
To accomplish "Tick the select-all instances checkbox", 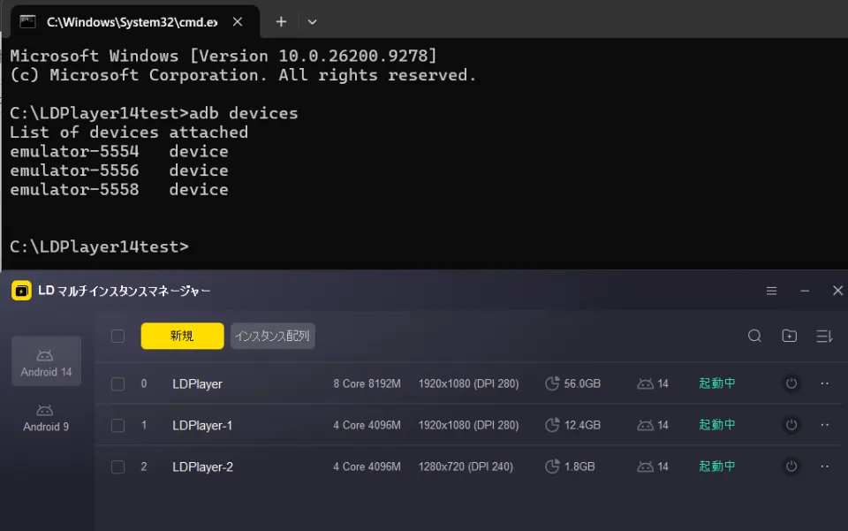I will [117, 337].
